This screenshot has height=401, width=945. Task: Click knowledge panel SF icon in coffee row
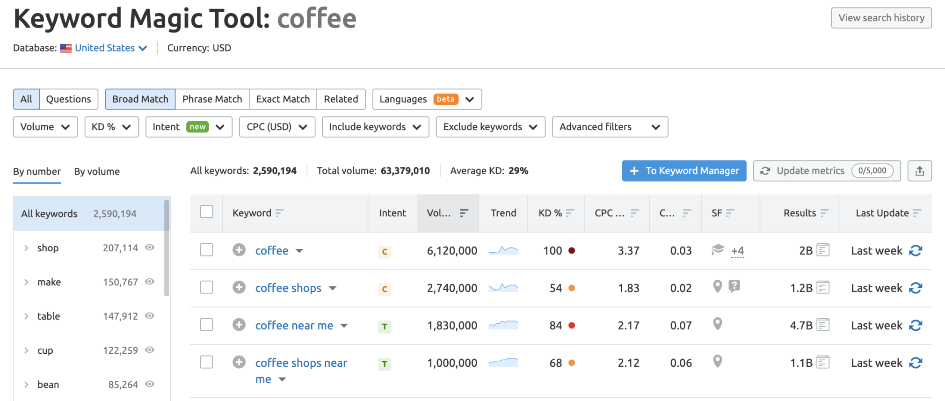click(718, 249)
